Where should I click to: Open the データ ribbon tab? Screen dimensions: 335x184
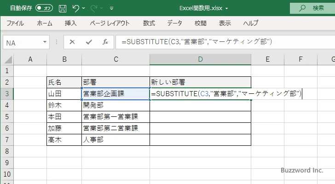(x=174, y=23)
